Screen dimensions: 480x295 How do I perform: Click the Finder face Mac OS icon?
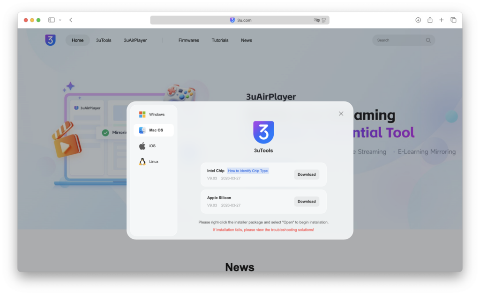142,130
